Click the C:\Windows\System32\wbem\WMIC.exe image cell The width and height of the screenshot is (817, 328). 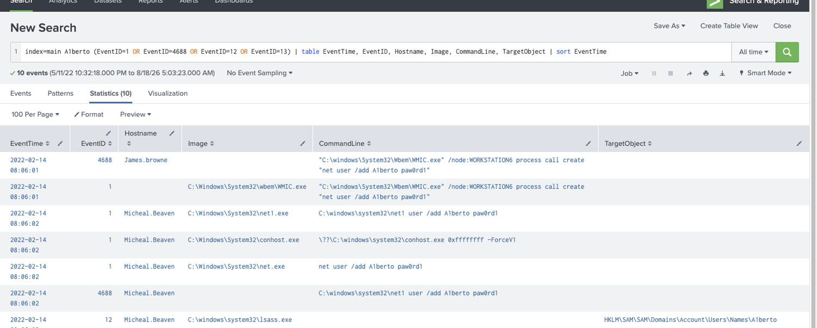click(x=247, y=187)
